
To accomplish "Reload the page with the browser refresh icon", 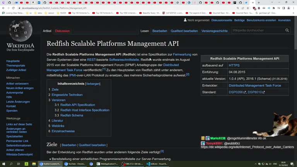I will coord(13,8).
